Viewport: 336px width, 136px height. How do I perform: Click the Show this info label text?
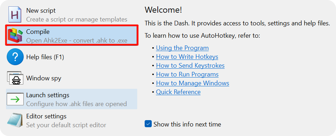[187, 124]
